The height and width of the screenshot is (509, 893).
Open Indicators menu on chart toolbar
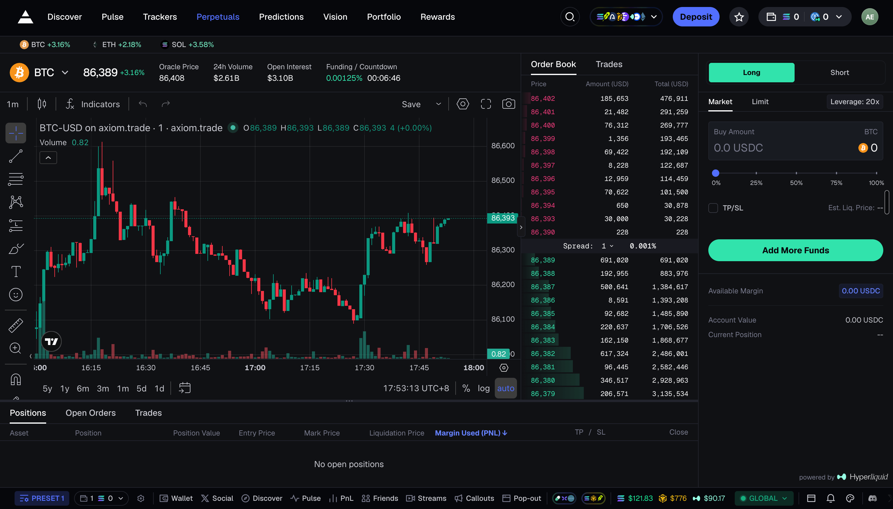click(93, 104)
